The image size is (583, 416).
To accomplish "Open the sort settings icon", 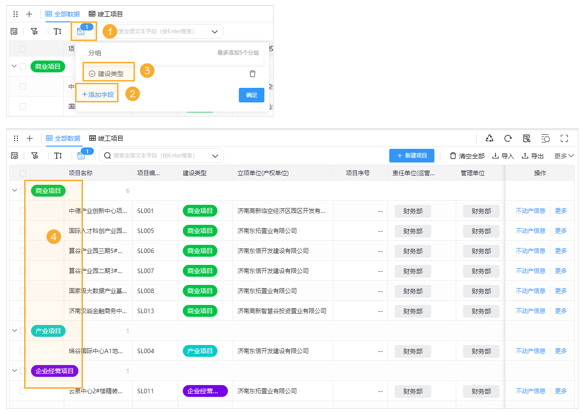I will pos(58,156).
